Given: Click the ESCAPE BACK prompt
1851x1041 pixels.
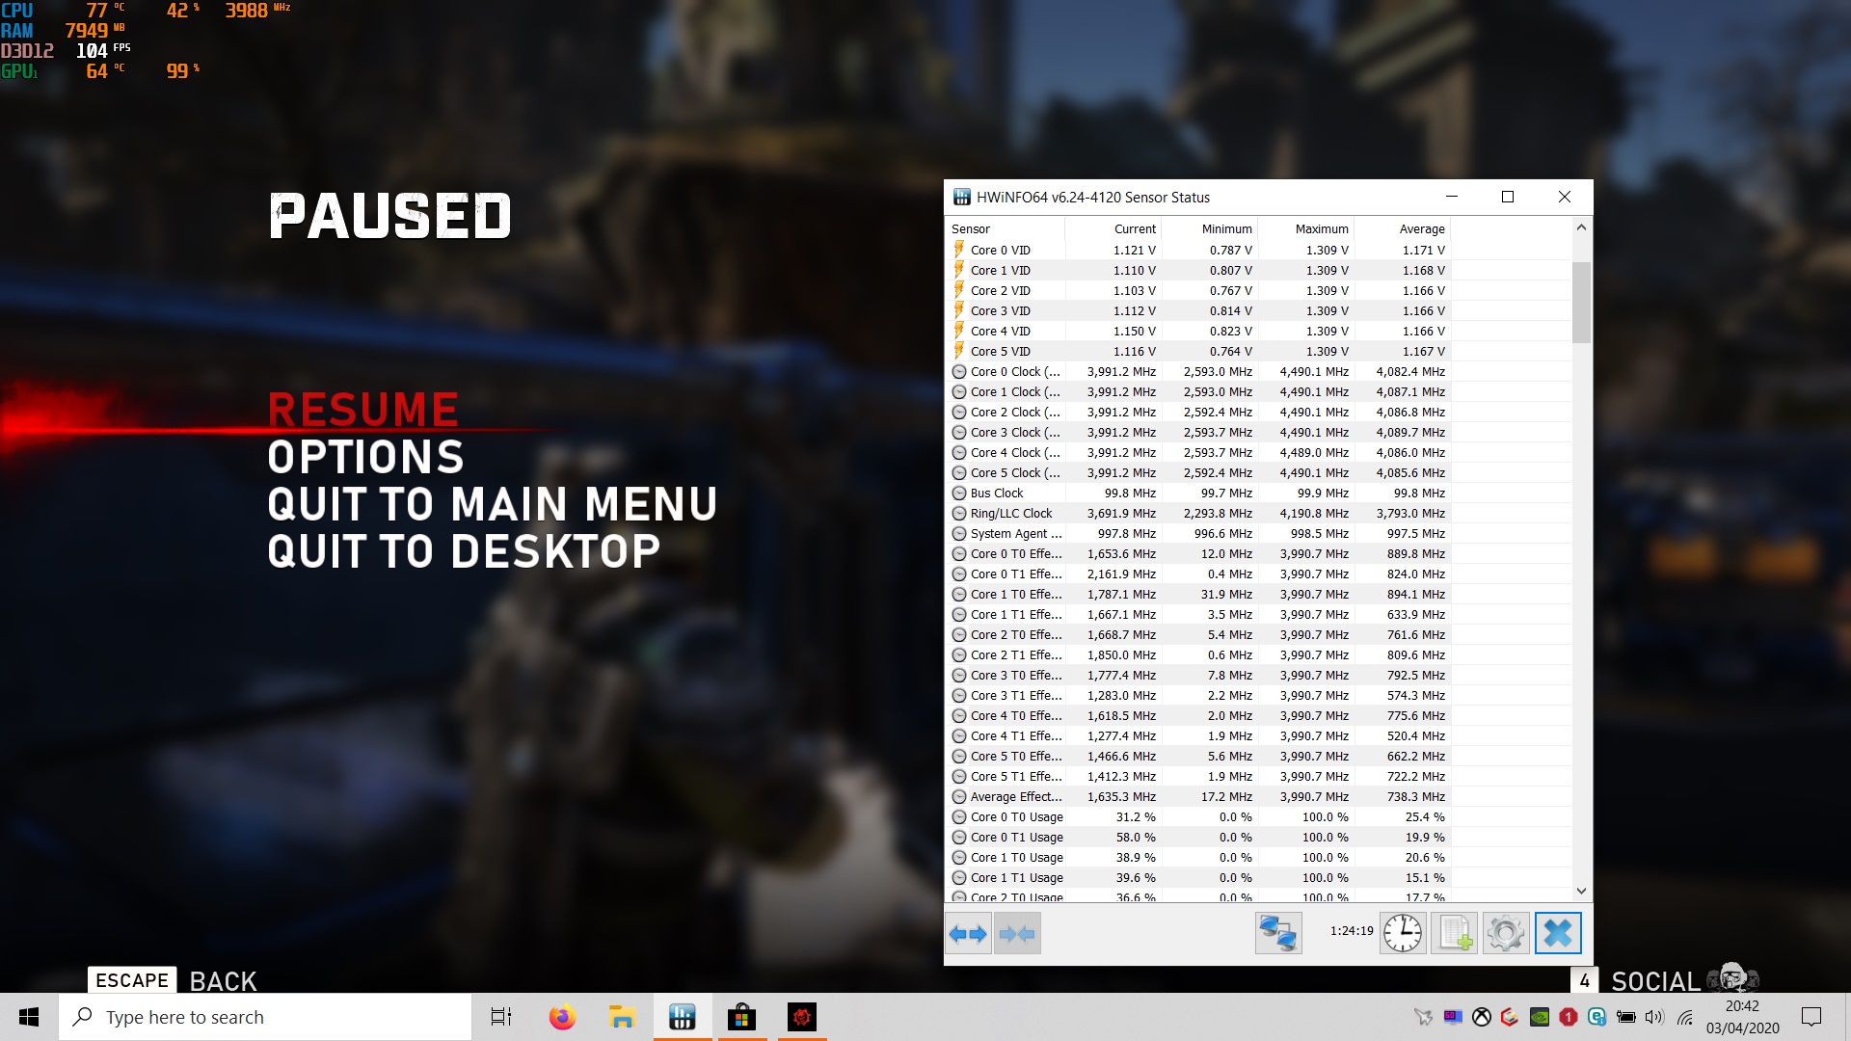Looking at the screenshot, I should pos(174,980).
